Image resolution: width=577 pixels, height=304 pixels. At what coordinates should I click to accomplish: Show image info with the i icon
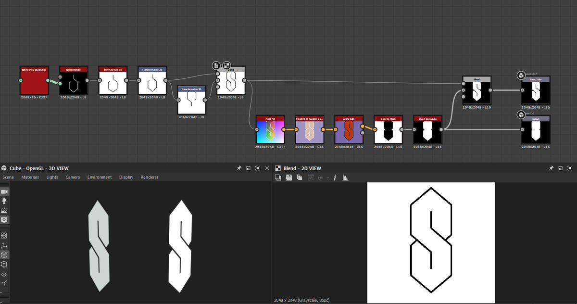coord(335,177)
